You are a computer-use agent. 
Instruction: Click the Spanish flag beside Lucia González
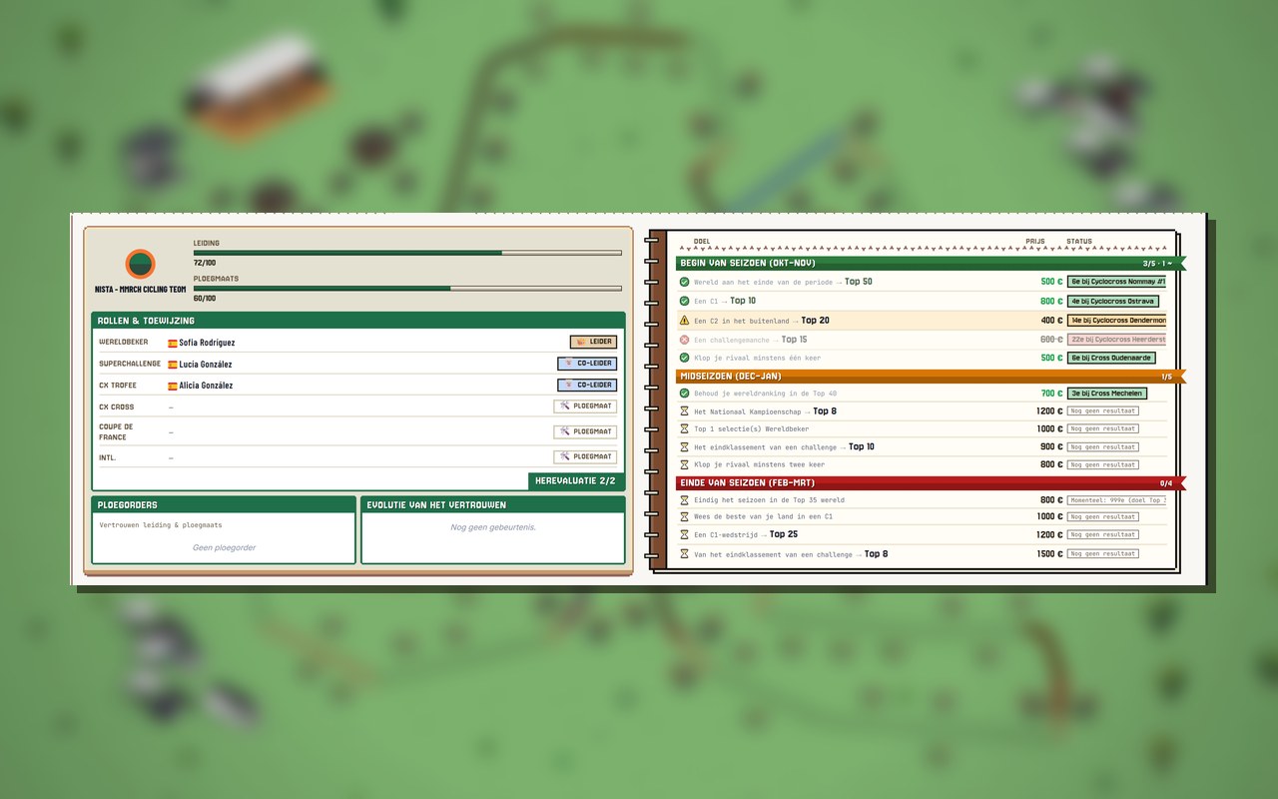coord(173,365)
